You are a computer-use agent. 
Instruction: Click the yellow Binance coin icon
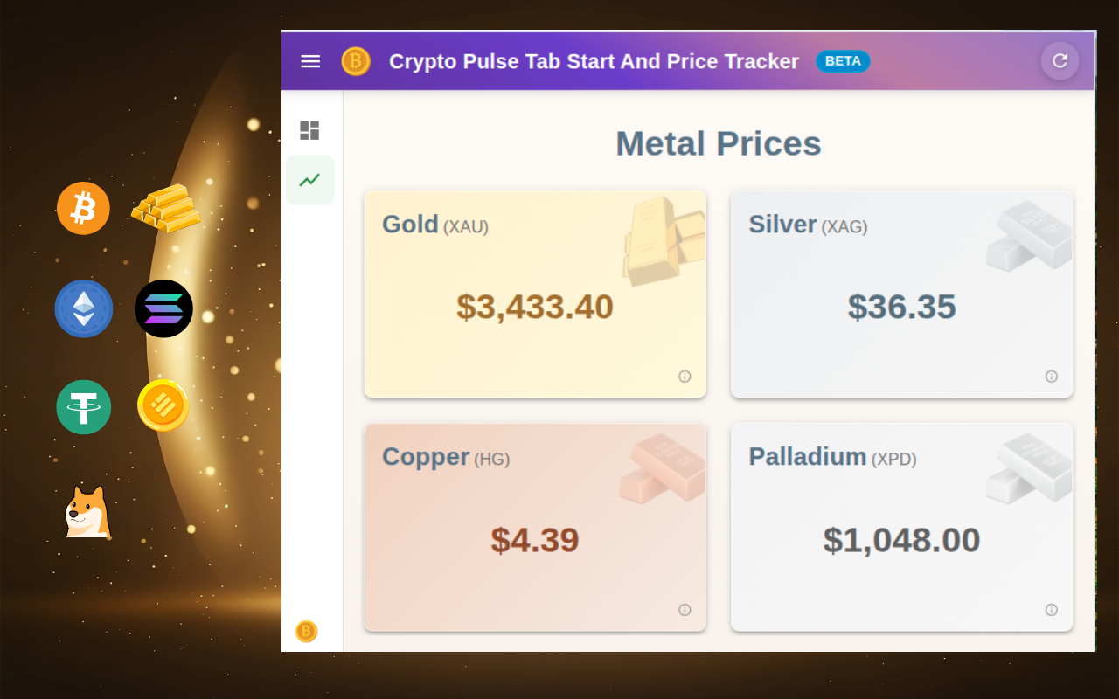[x=163, y=405]
